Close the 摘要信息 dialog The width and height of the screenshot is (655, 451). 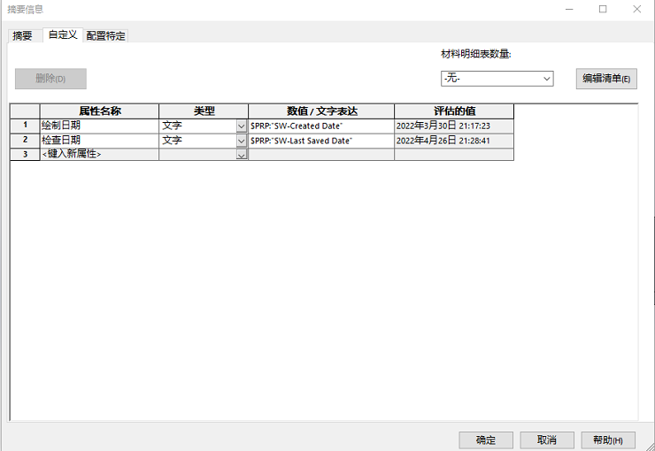click(x=636, y=9)
